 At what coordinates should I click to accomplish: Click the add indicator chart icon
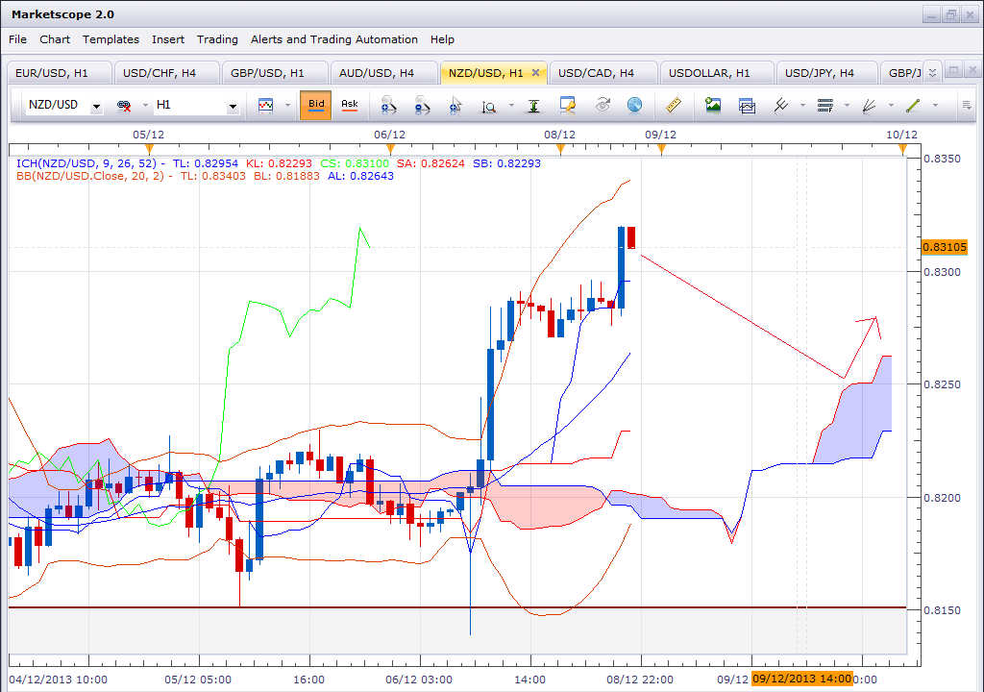point(747,106)
